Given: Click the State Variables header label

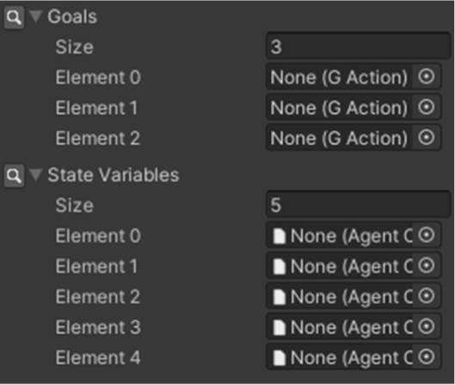Looking at the screenshot, I should pyautogui.click(x=114, y=175).
